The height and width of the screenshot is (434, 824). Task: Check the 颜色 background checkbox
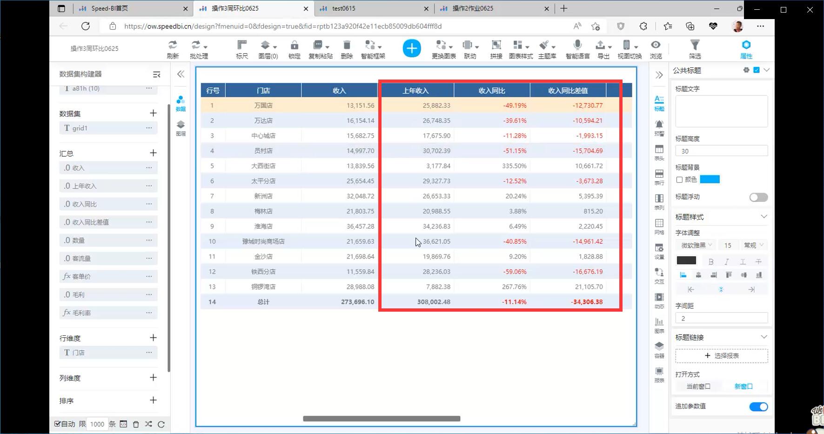(x=679, y=180)
